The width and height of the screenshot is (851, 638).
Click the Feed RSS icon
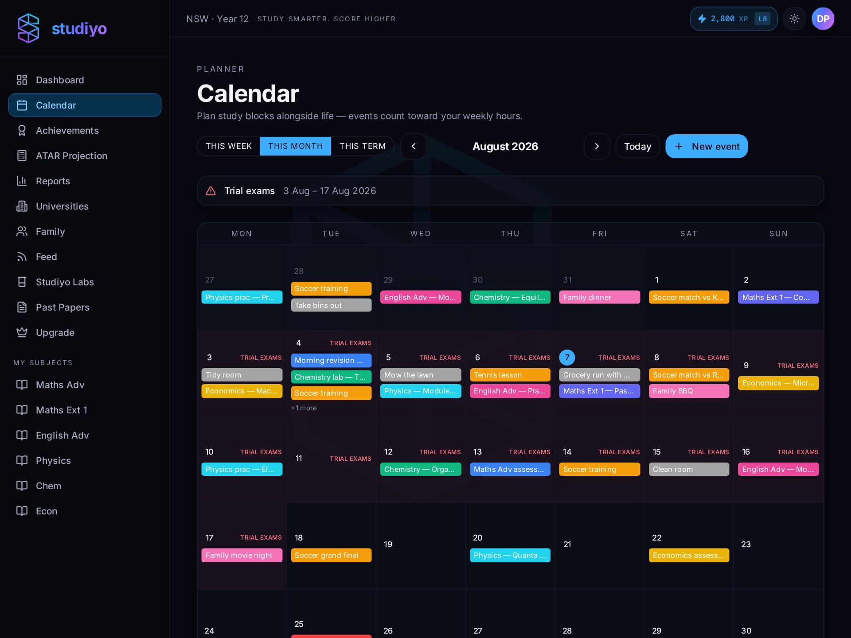(22, 257)
